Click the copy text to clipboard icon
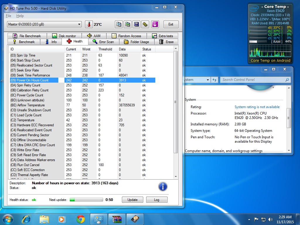The image size is (300, 225). [119, 24]
